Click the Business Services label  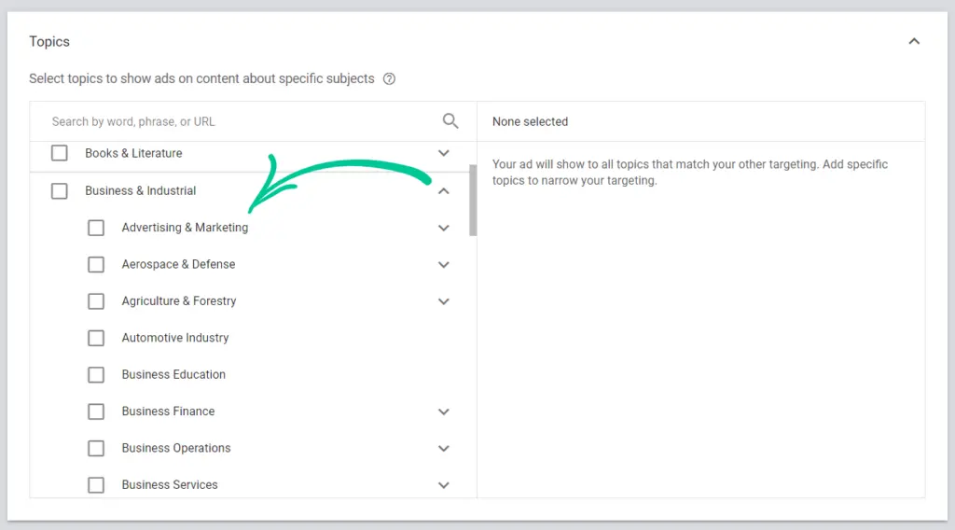[x=170, y=485]
